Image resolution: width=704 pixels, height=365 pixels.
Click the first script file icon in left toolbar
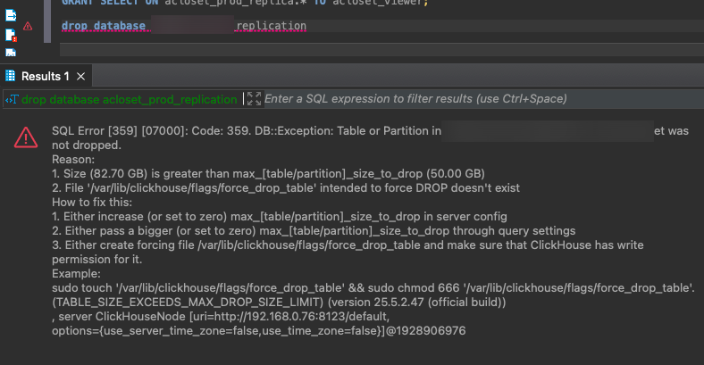click(x=11, y=15)
